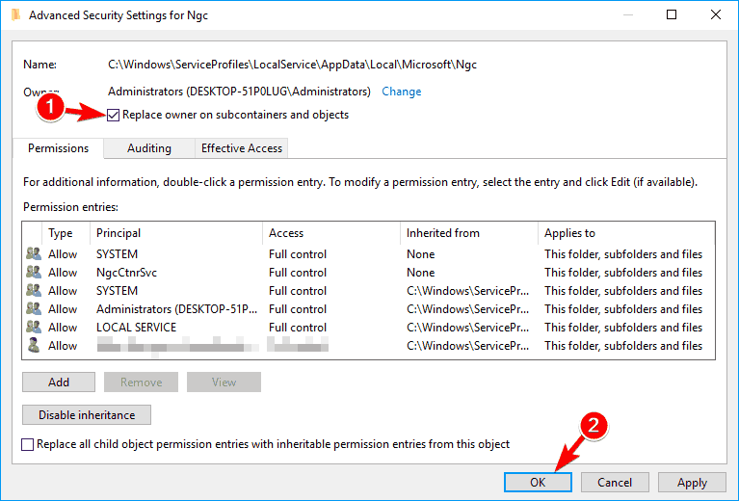Click the Cancel button
The image size is (739, 501).
615,482
